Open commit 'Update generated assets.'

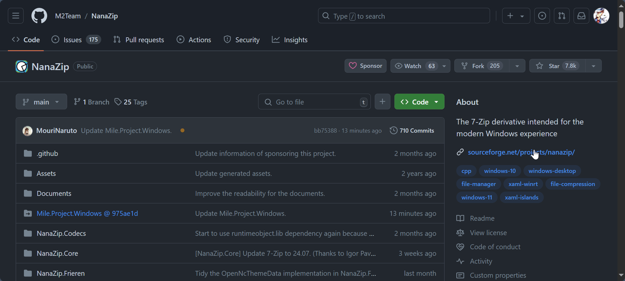234,173
